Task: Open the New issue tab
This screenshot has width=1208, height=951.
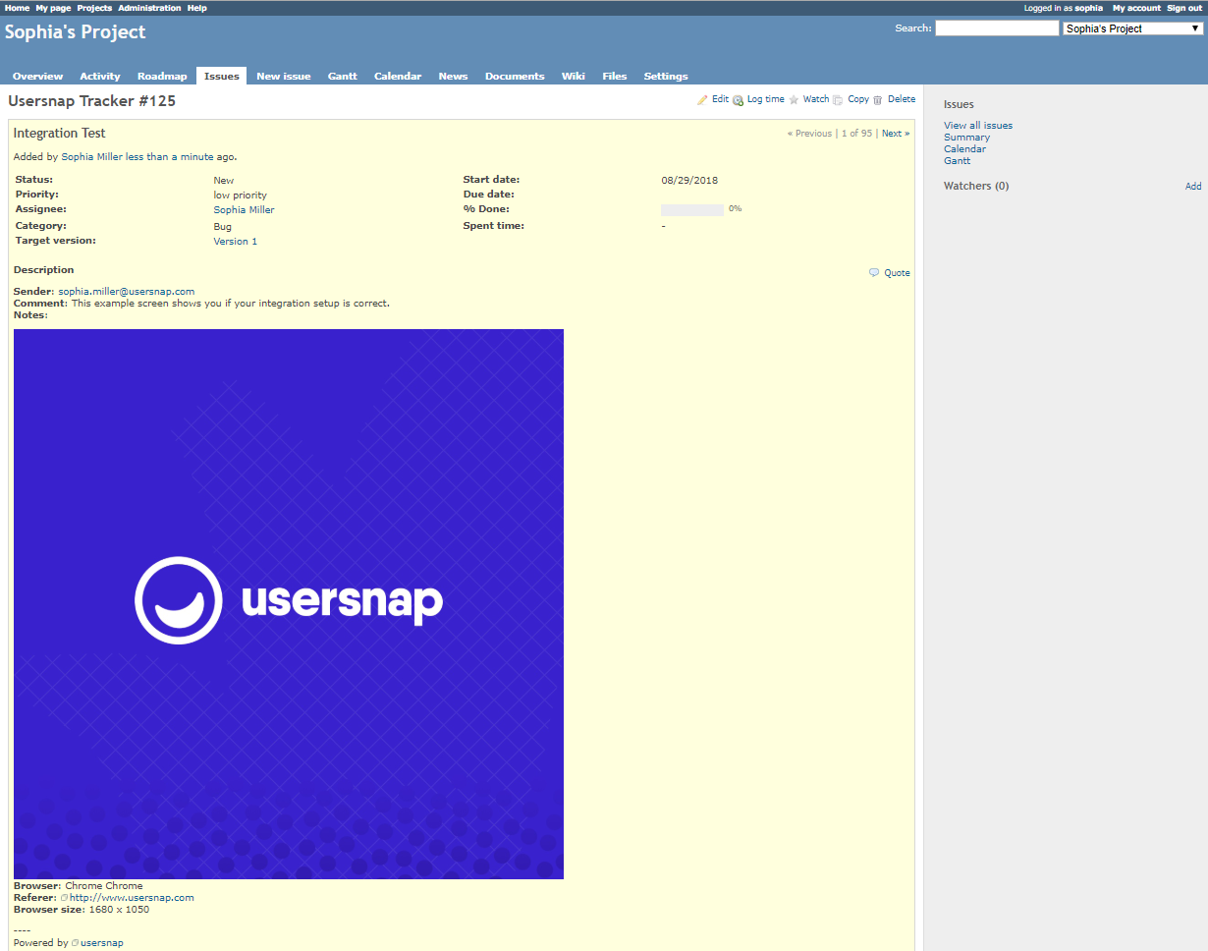Action: [x=284, y=77]
